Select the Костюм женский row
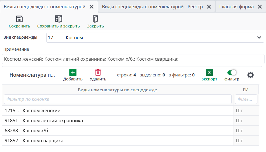 126,111
